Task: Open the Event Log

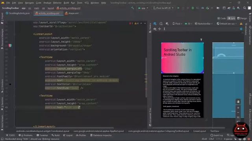Action: (x=217, y=135)
